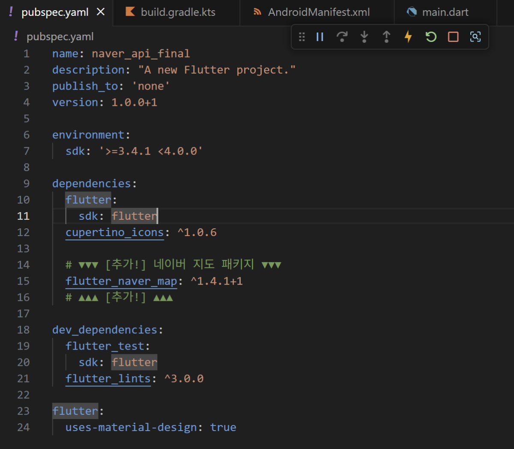Click line number 15 in the gutter
The width and height of the screenshot is (514, 449).
(24, 281)
